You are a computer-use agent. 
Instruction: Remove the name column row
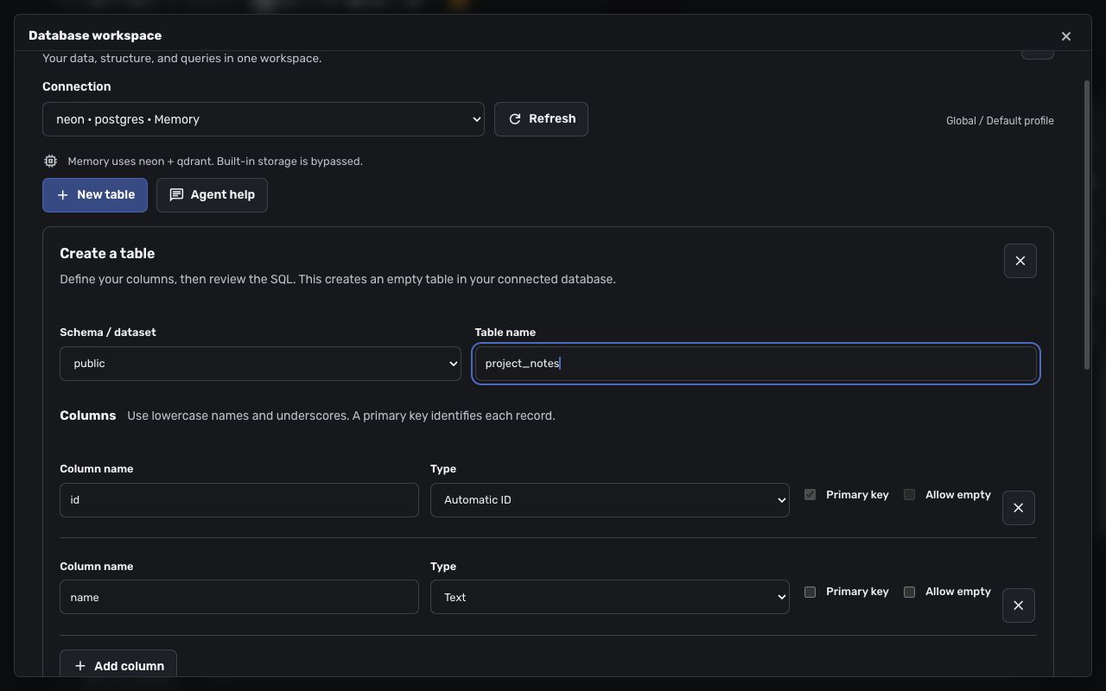(x=1018, y=605)
